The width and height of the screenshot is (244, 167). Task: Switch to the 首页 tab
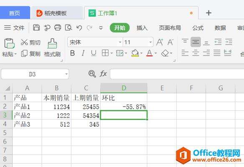click(x=15, y=13)
